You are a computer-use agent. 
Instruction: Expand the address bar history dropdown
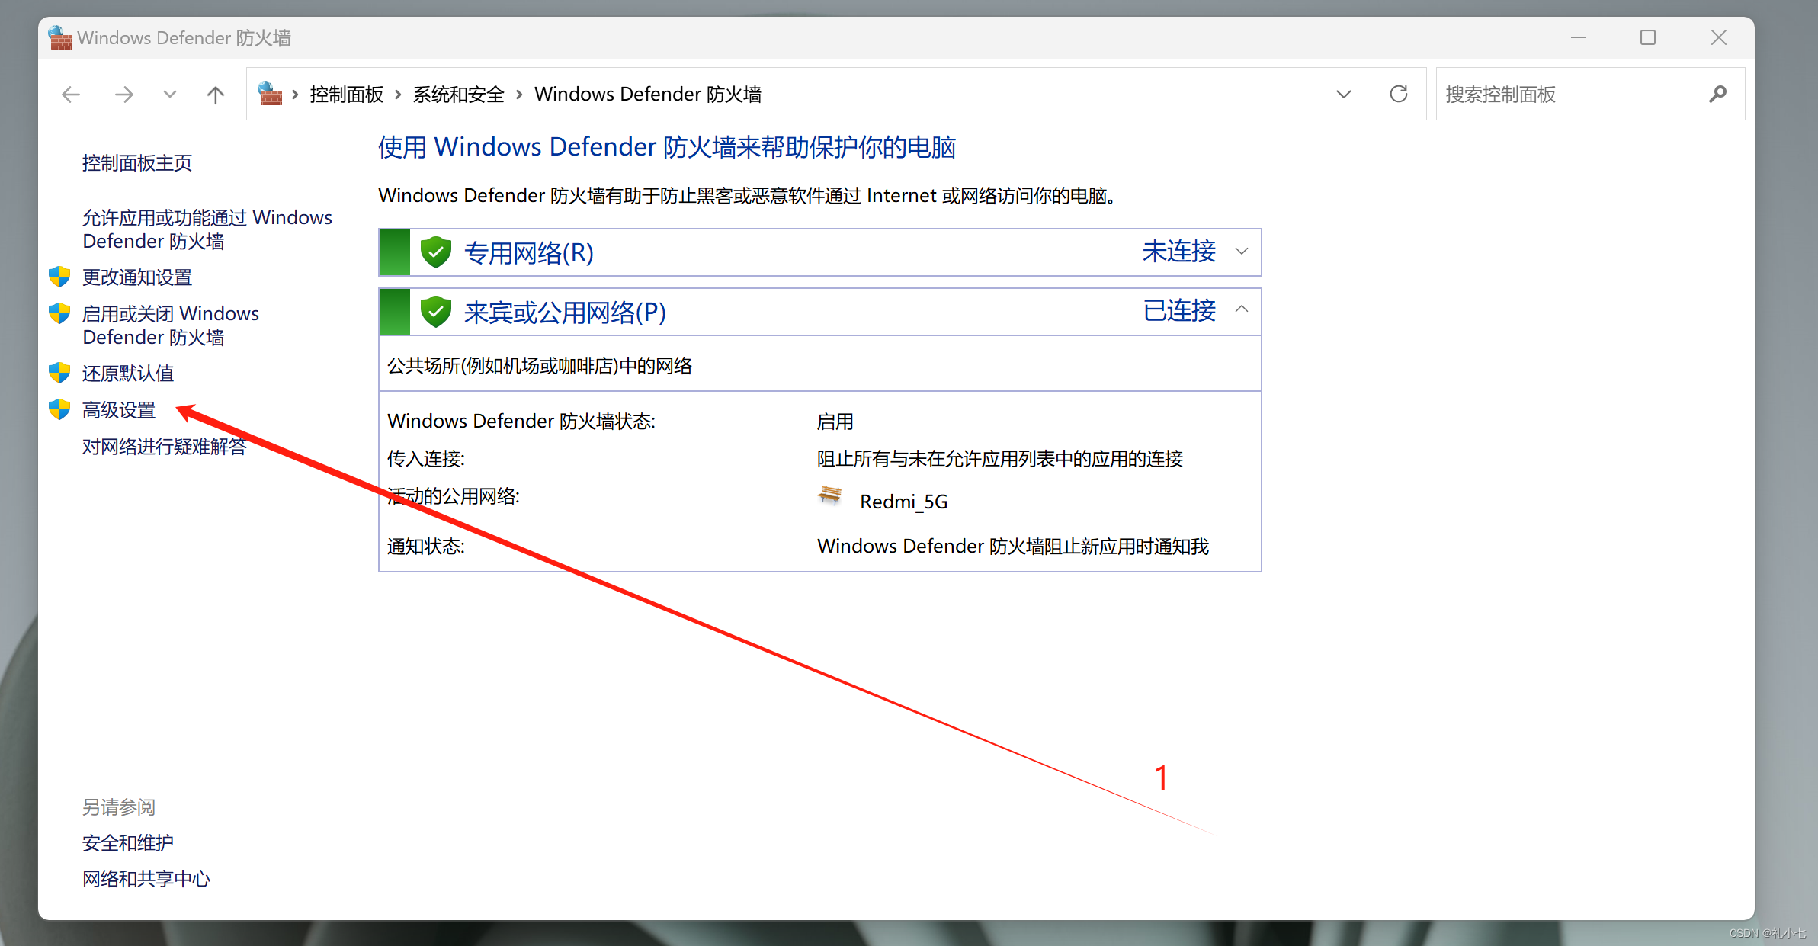click(x=1344, y=94)
